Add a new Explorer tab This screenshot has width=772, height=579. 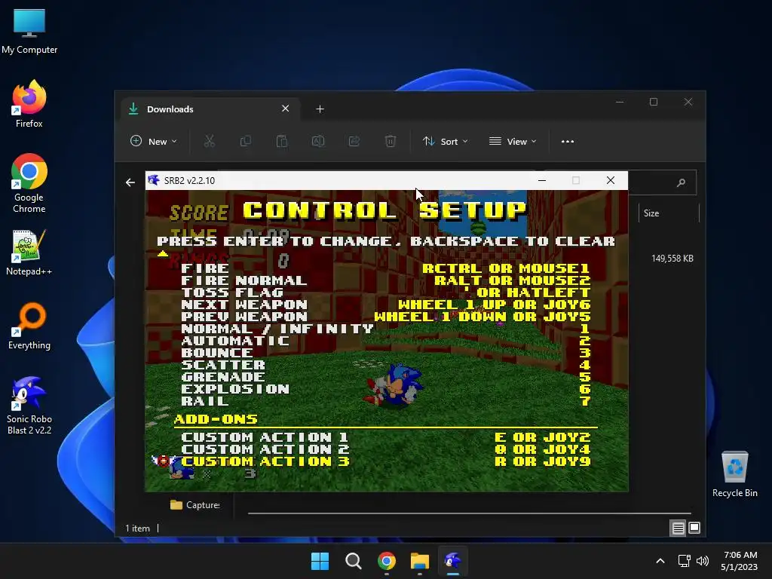[320, 109]
